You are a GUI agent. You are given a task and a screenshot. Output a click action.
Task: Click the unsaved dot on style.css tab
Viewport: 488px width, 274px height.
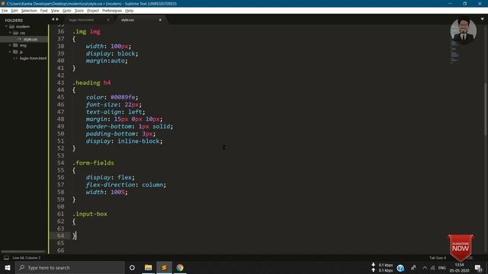(x=160, y=20)
